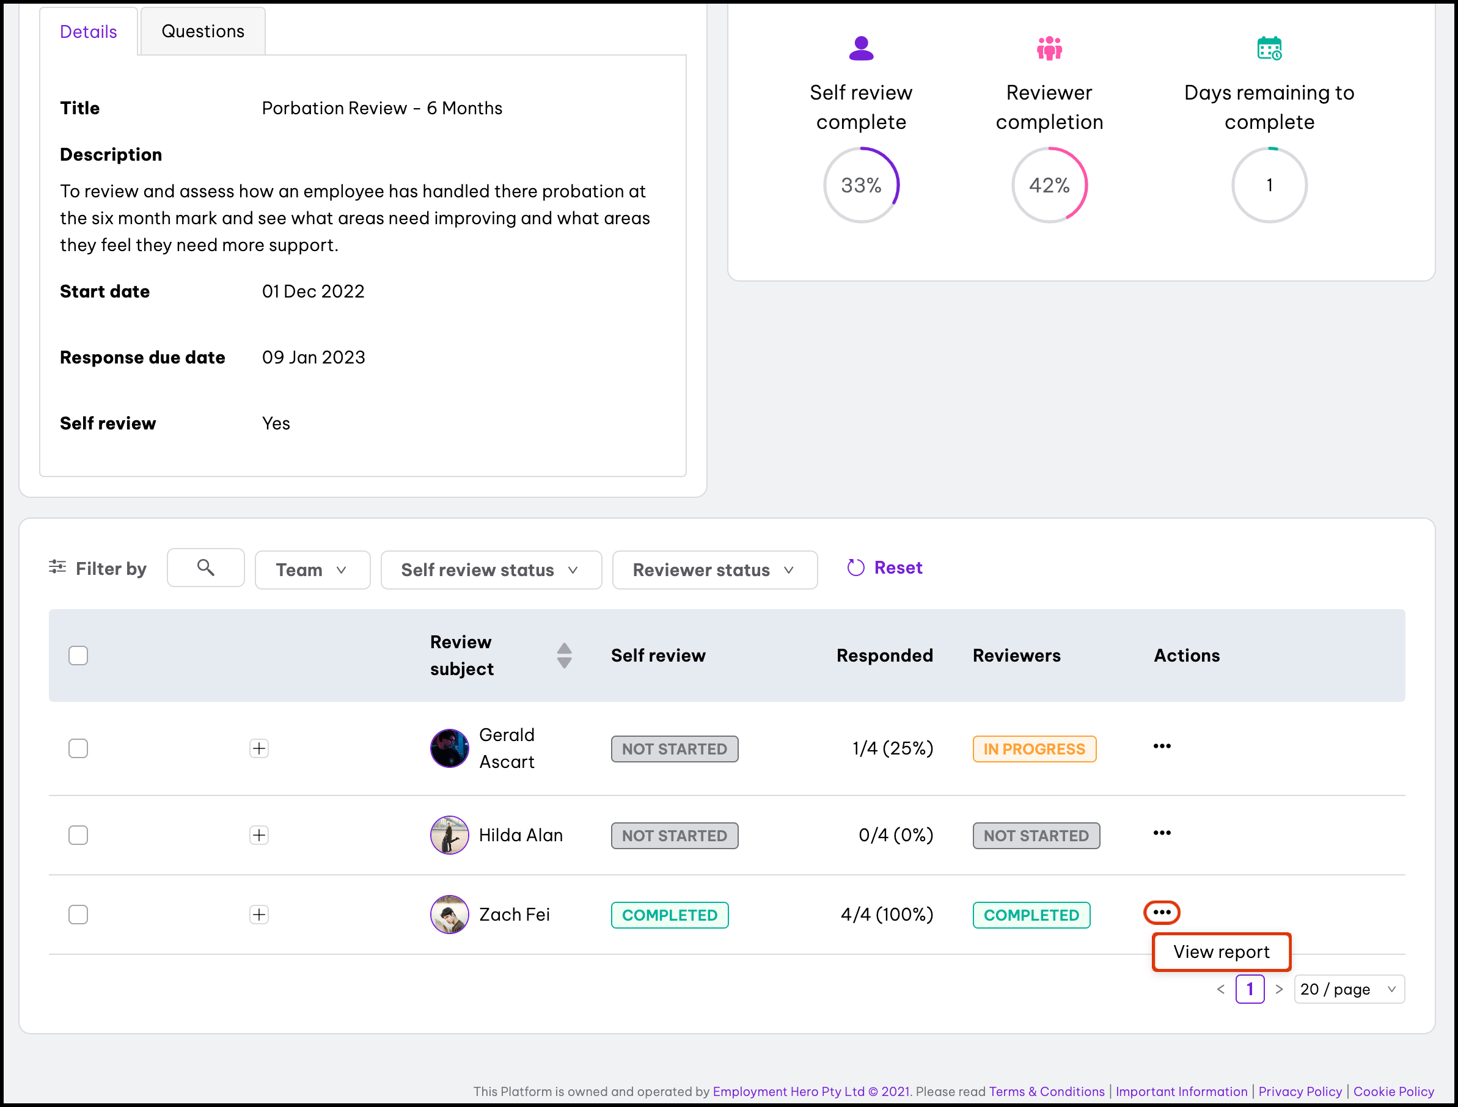This screenshot has height=1107, width=1458.
Task: Open the Privacy Policy link
Action: tap(1300, 1091)
